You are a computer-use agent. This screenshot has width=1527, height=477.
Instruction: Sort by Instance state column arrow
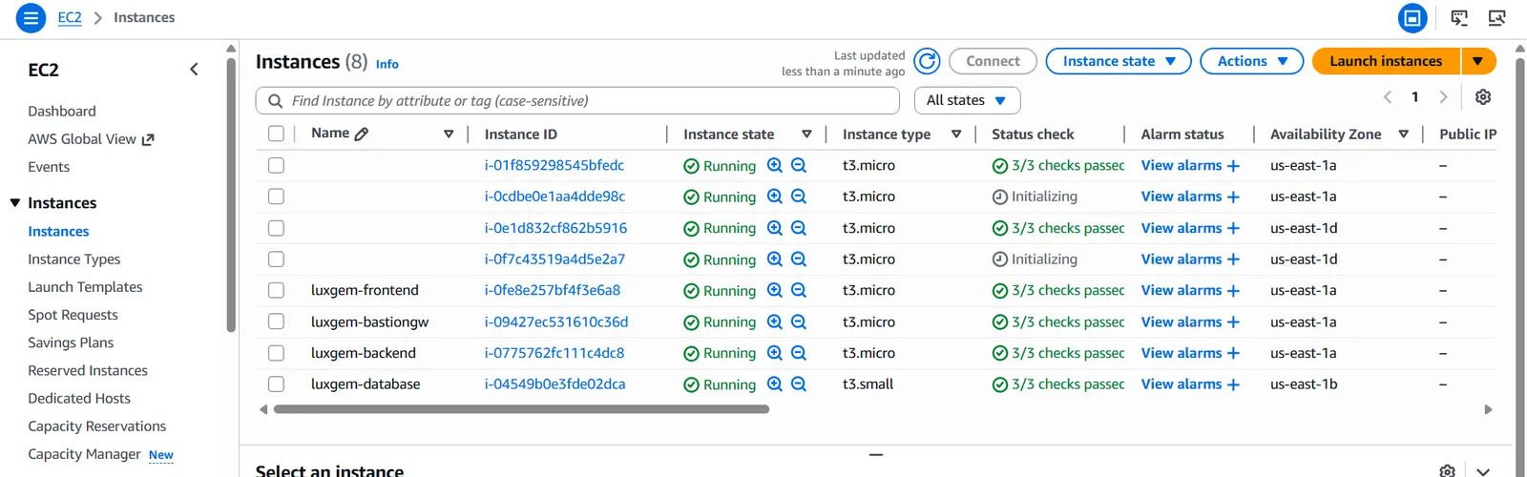[806, 135]
